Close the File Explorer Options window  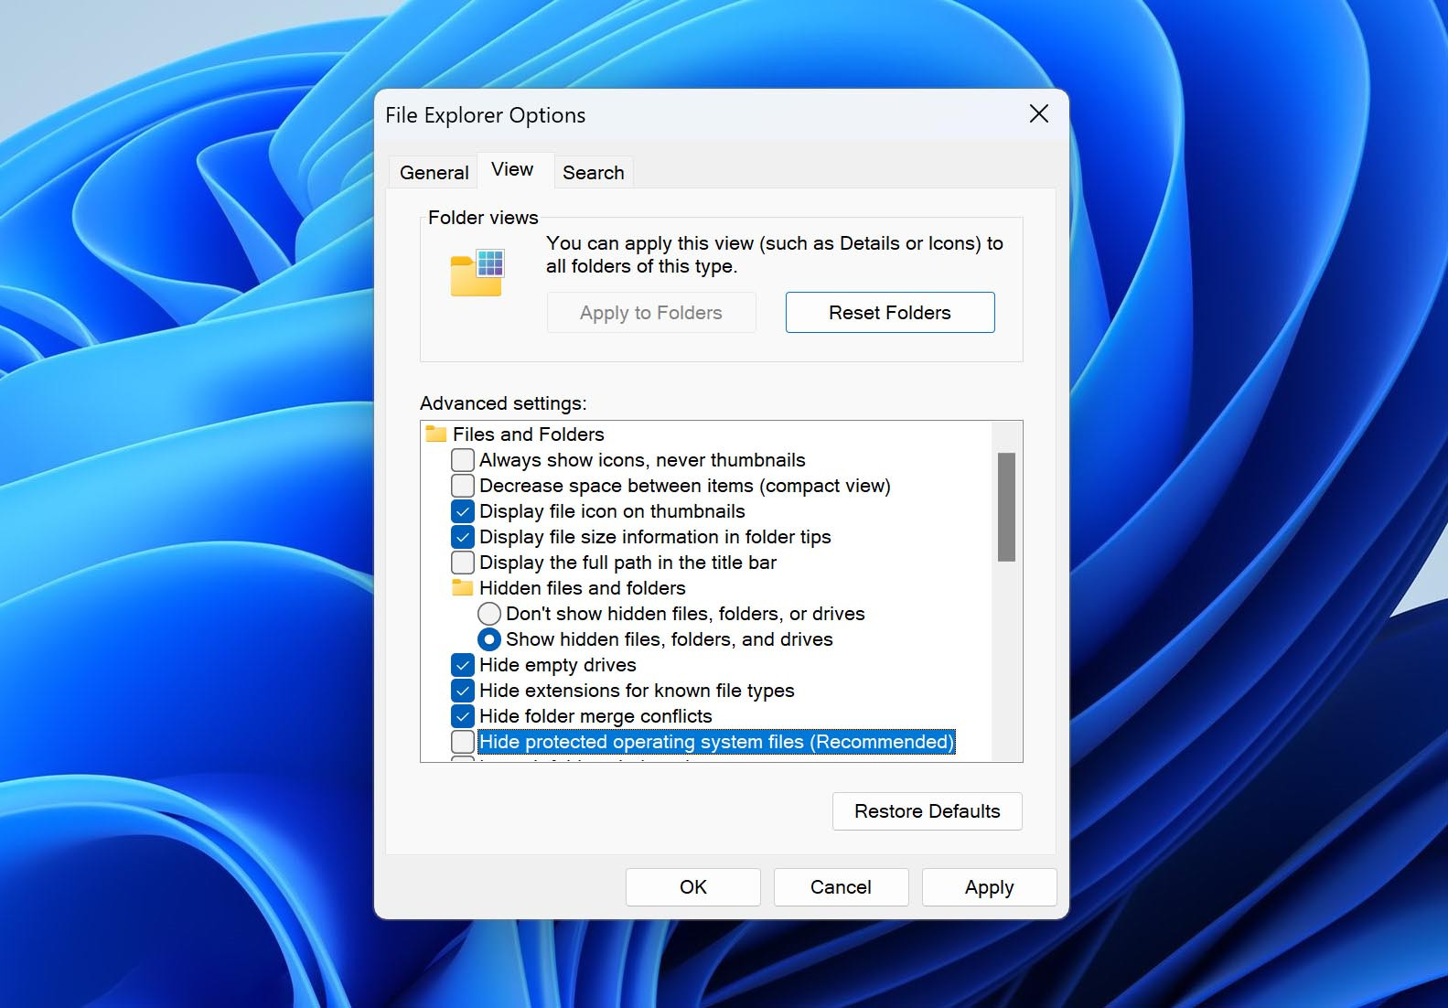[1038, 114]
